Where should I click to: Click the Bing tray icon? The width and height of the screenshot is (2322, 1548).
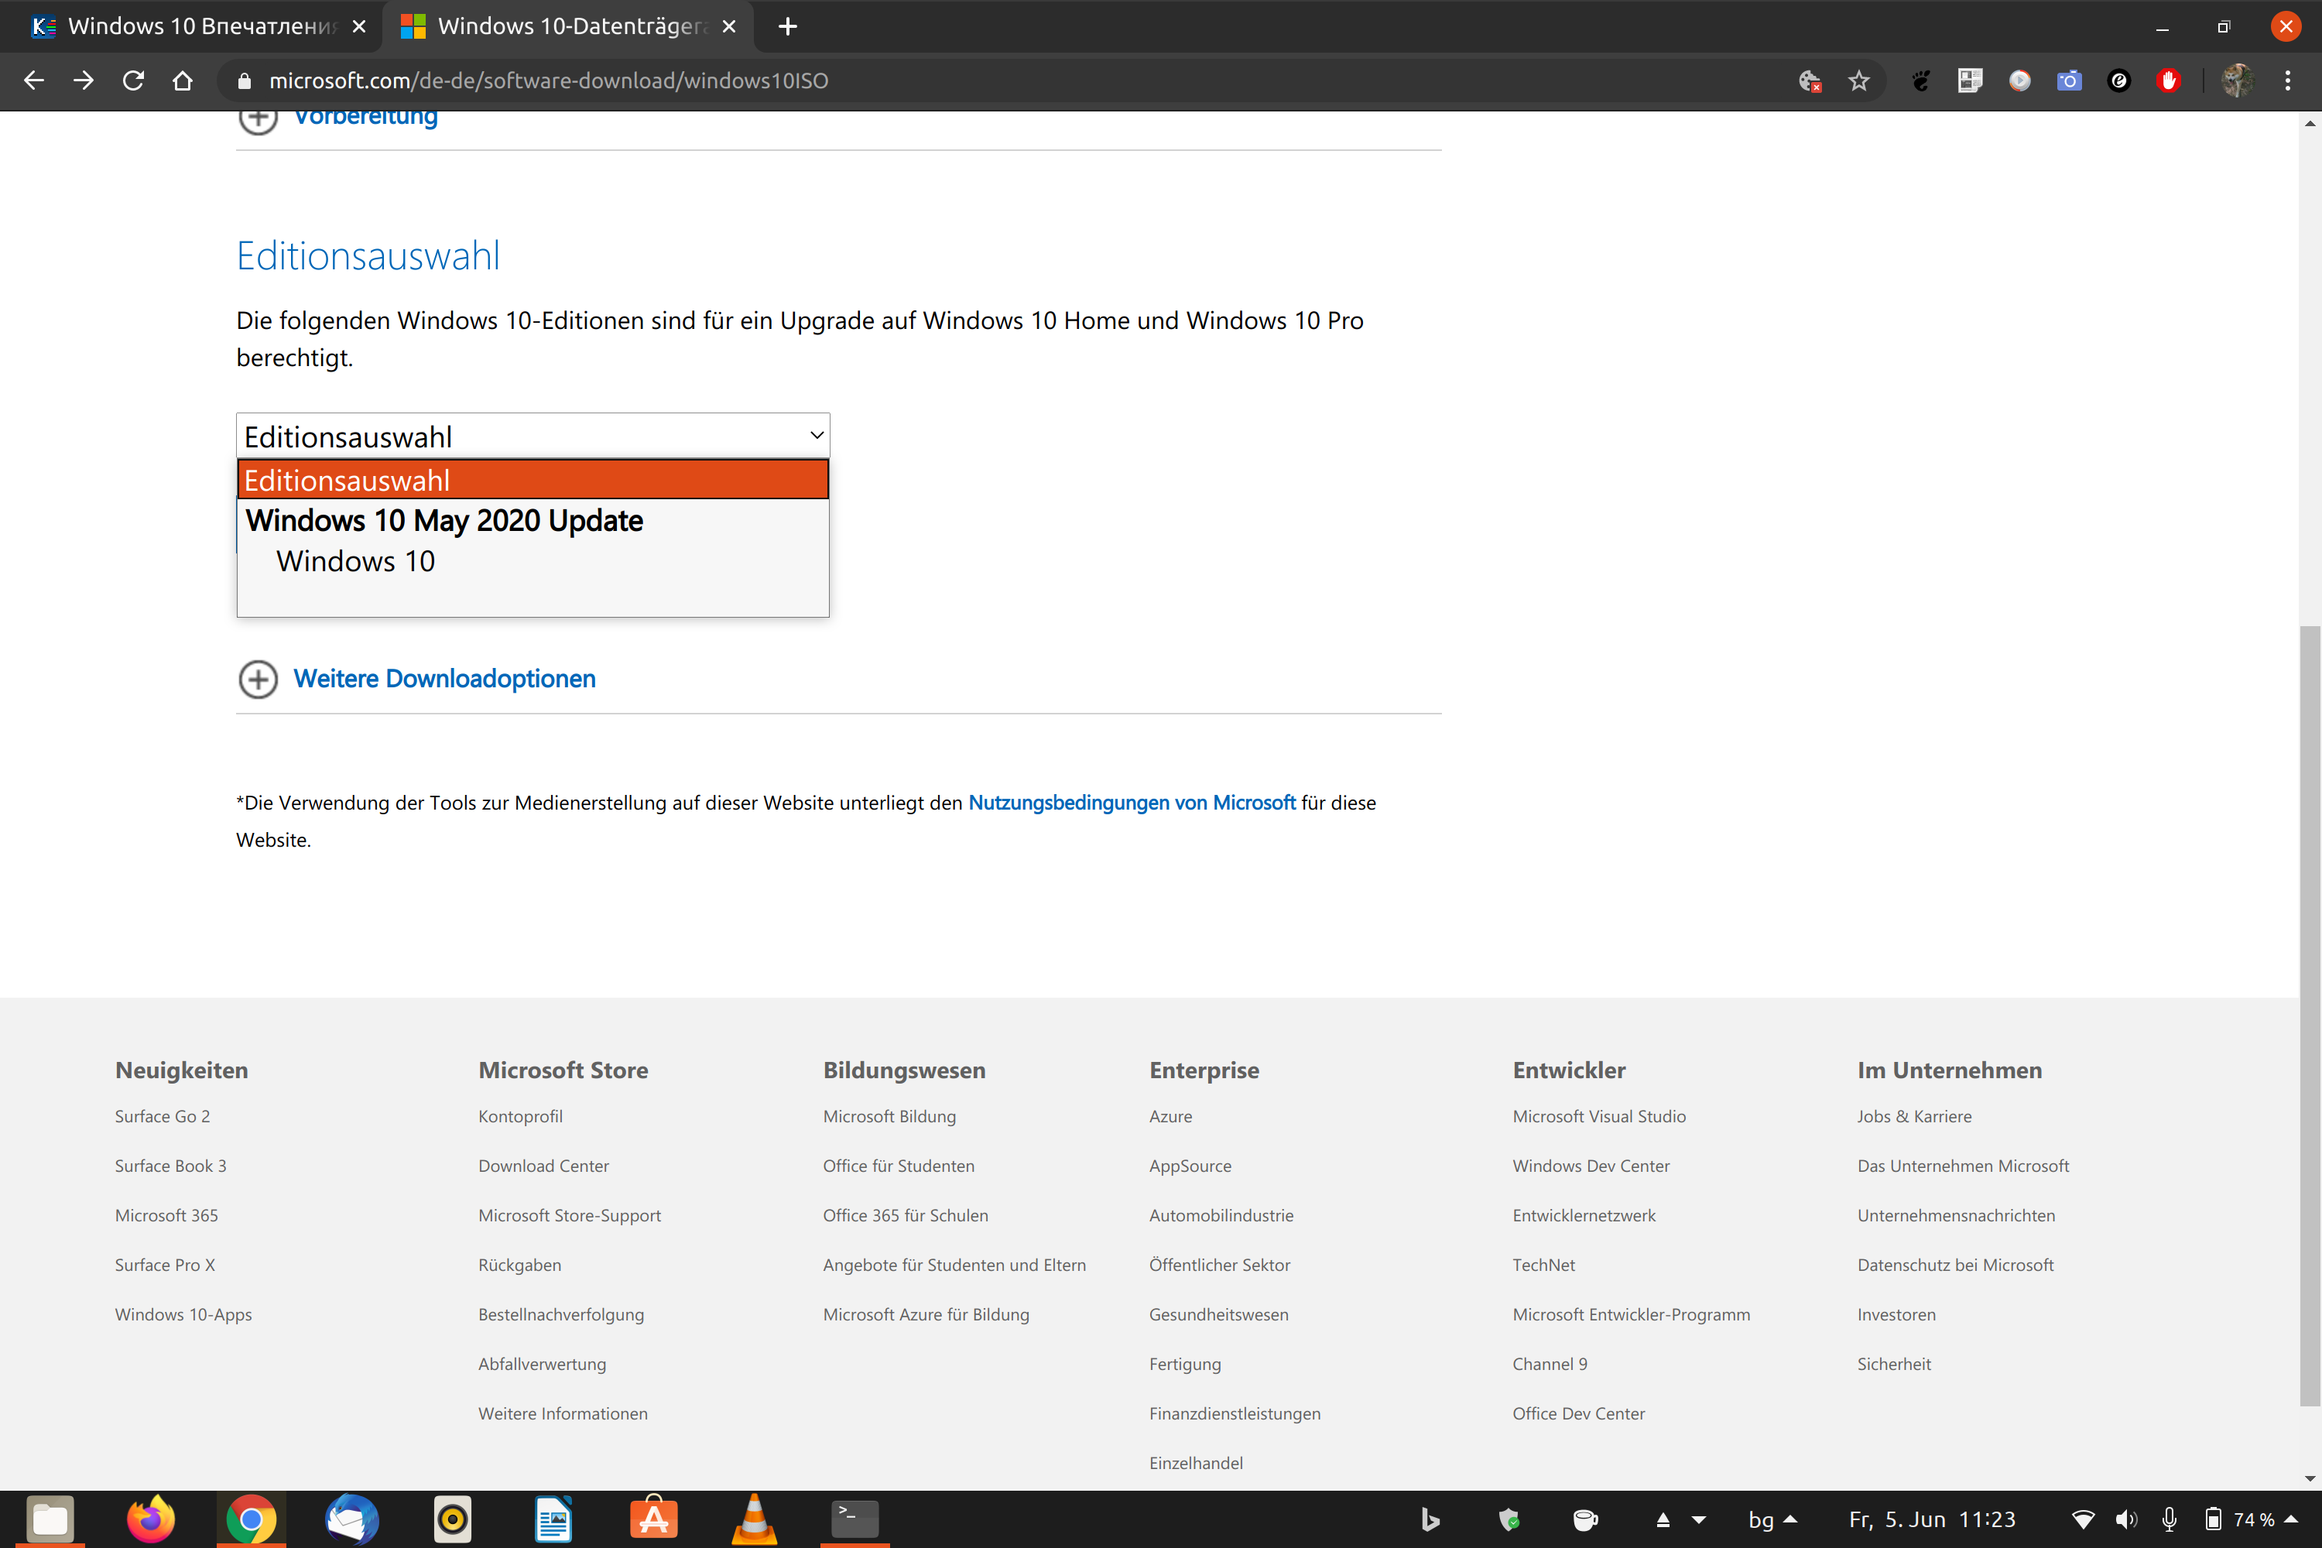tap(1430, 1519)
